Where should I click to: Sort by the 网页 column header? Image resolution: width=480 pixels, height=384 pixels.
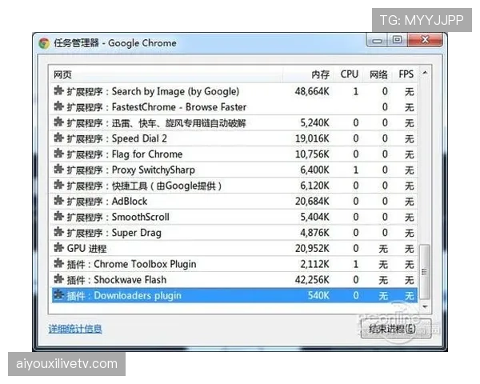click(166, 74)
